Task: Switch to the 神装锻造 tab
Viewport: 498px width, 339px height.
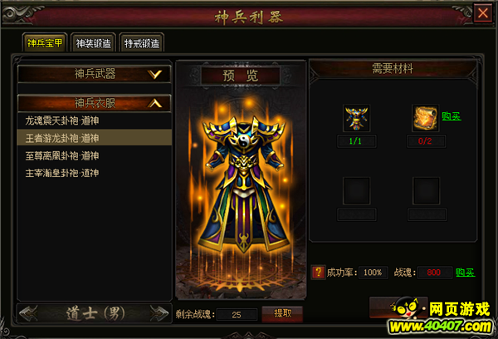Action: (93, 42)
